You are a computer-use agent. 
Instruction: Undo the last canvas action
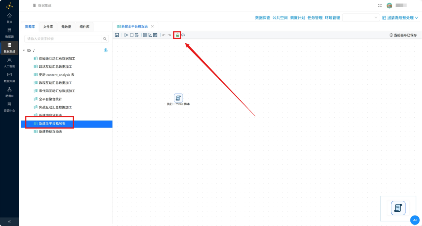(x=164, y=35)
